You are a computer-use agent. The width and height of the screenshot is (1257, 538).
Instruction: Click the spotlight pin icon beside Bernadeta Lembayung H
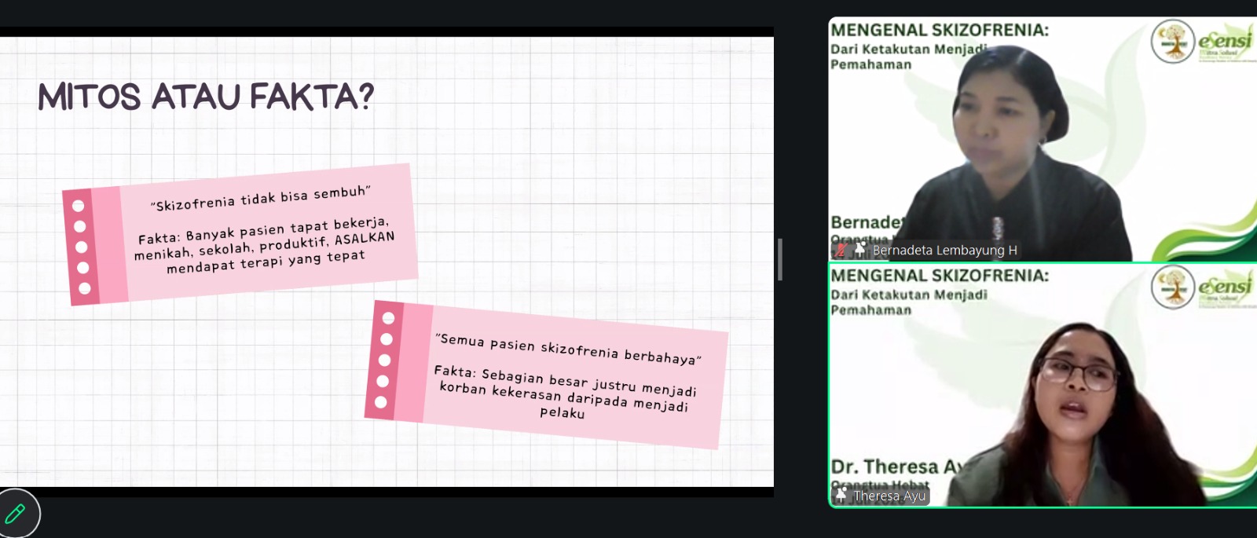pyautogui.click(x=859, y=249)
